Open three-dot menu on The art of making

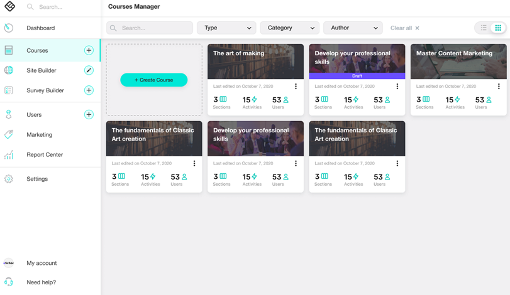tap(296, 87)
